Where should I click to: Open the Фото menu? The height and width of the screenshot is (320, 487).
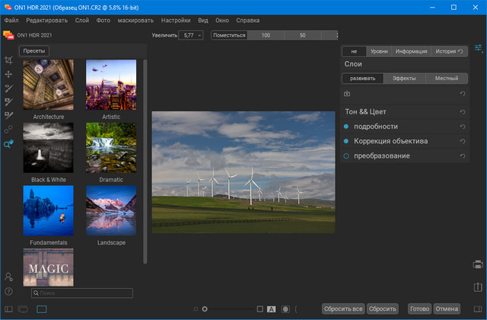click(102, 20)
